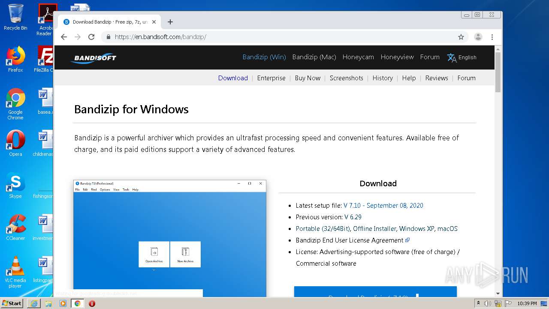This screenshot has height=309, width=549.
Task: Open the Firefox desktop shortcut
Action: click(x=15, y=59)
